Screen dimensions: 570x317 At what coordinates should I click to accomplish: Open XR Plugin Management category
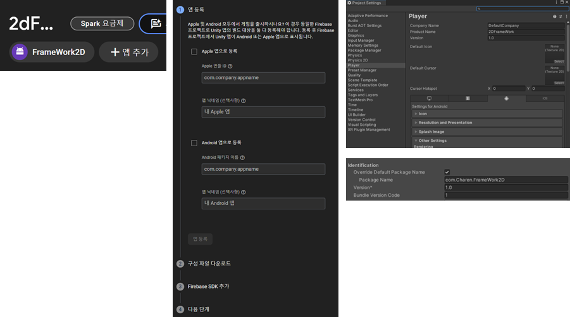[x=369, y=130]
